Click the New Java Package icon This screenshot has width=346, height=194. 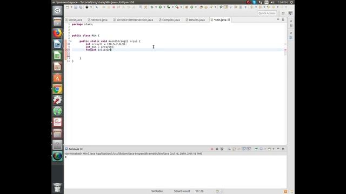coord(187,7)
